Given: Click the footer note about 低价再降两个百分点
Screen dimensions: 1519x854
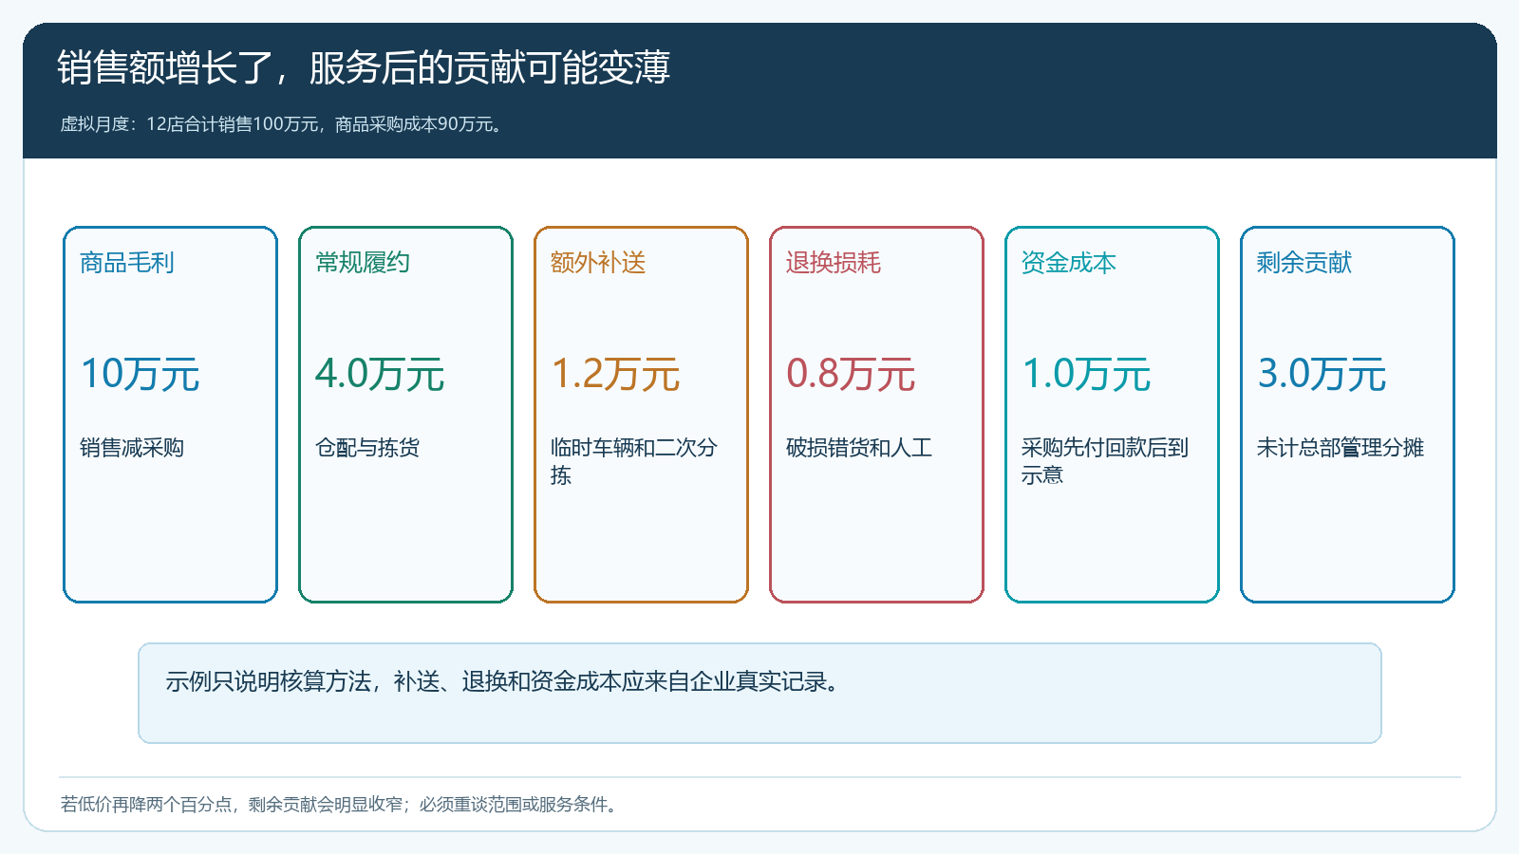Looking at the screenshot, I should pyautogui.click(x=340, y=805).
